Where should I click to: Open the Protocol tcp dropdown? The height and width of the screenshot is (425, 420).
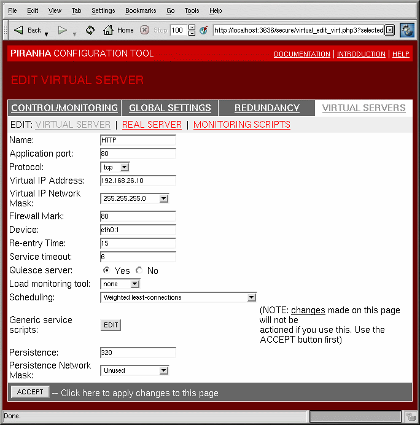coord(115,167)
